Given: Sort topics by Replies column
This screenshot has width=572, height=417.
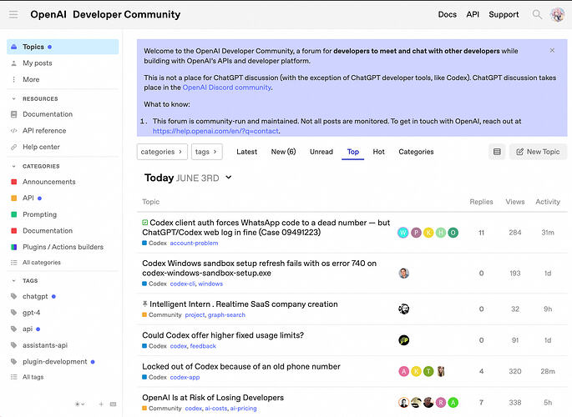Looking at the screenshot, I should pyautogui.click(x=481, y=202).
